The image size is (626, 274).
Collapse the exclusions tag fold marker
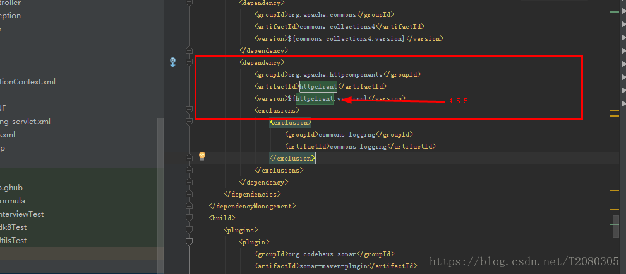pyautogui.click(x=188, y=110)
